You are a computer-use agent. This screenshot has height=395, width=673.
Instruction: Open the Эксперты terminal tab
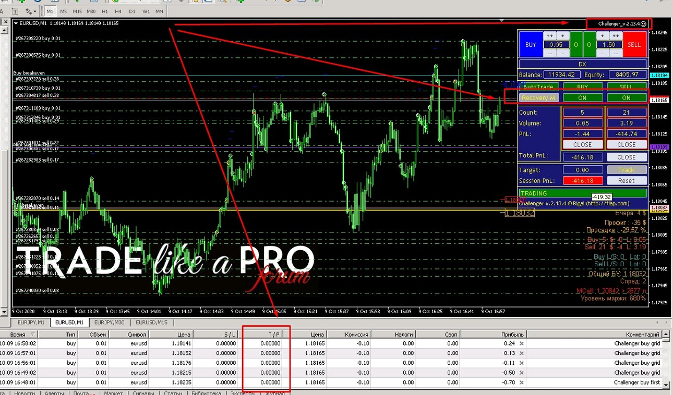pyautogui.click(x=244, y=393)
